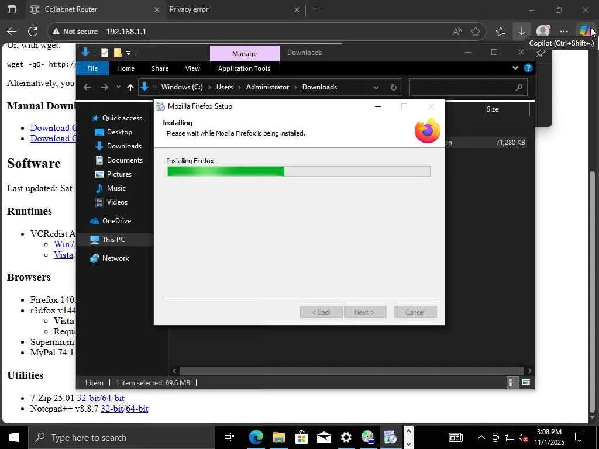This screenshot has height=449, width=599.
Task: Click New folder icon in Explorer quick access toolbar
Action: [118, 53]
